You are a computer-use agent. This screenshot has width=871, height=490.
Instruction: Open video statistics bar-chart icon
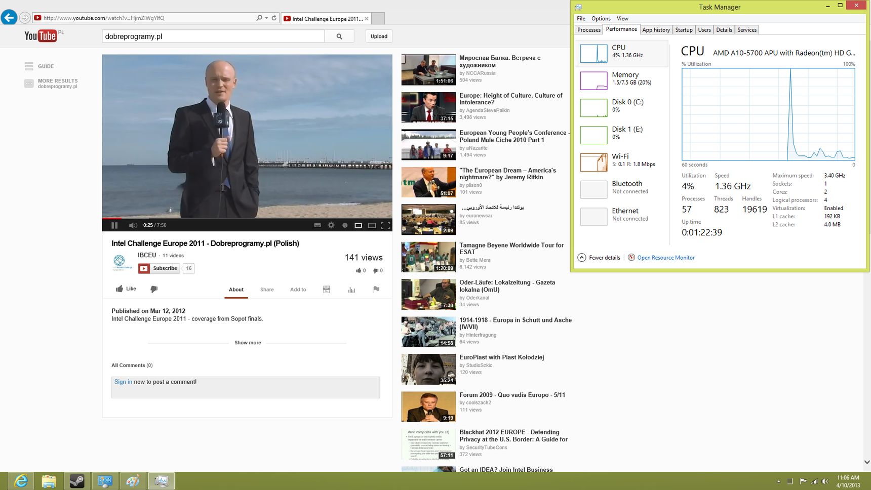pos(351,290)
